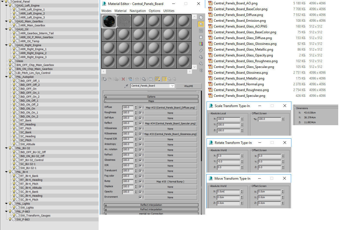Screen dimensions: 344x230
Task: Click the Move Transform Absolute X field
Action: pyautogui.click(x=228, y=191)
